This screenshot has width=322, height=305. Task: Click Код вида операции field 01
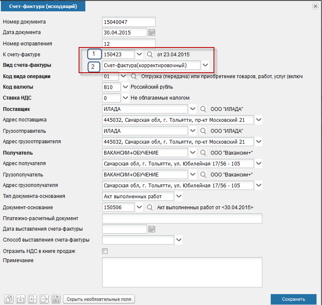pyautogui.click(x=110, y=76)
